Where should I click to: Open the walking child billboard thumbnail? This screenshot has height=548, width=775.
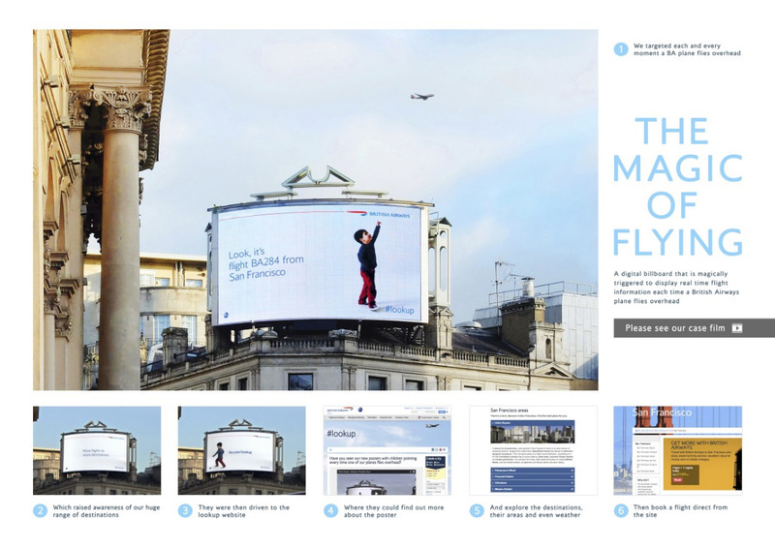[x=241, y=450]
